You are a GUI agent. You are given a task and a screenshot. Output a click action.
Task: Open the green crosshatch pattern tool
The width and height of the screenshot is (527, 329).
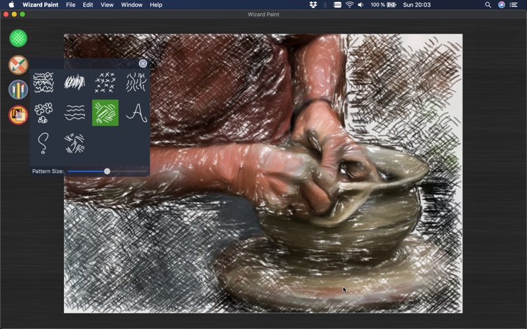(x=18, y=38)
